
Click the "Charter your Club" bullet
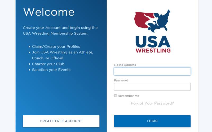tap(48, 64)
